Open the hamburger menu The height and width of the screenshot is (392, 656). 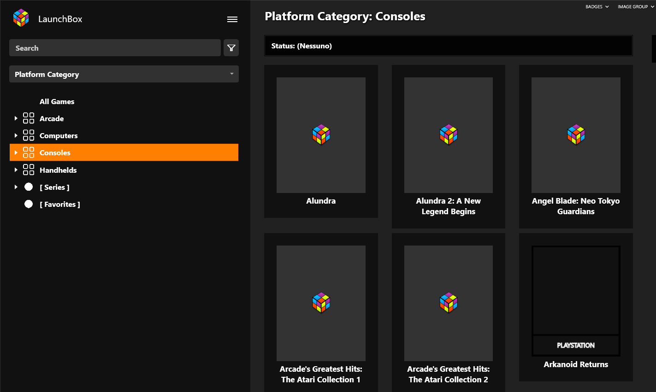click(232, 19)
